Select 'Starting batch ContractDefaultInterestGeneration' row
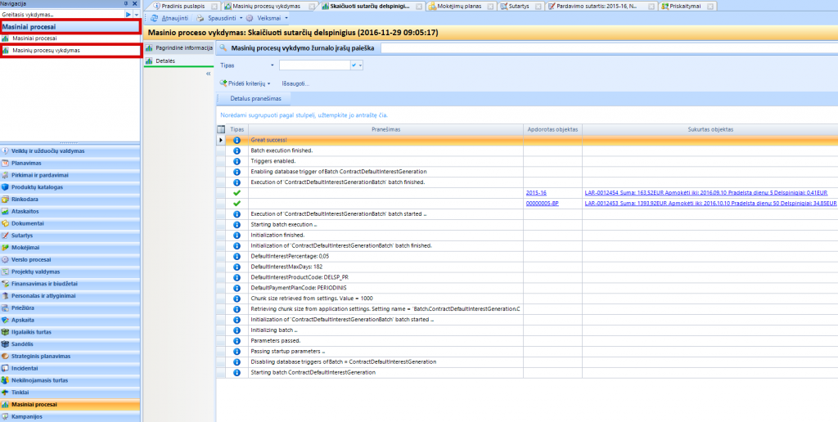This screenshot has height=422, width=838. coord(526,372)
